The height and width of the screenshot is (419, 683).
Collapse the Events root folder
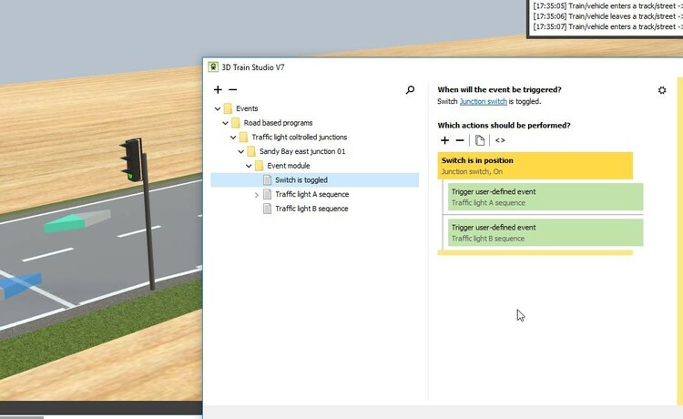pos(218,108)
